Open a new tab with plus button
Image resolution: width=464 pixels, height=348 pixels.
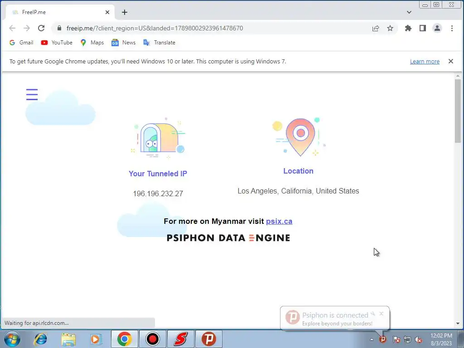[125, 12]
